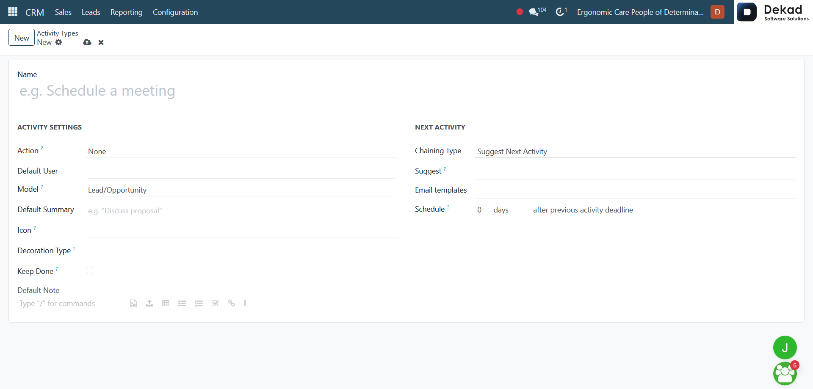
Task: Open the Sales menu
Action: (63, 12)
